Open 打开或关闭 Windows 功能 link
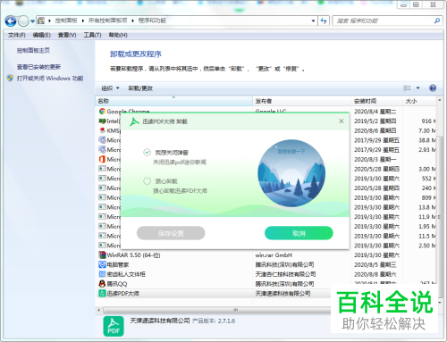 pyautogui.click(x=50, y=79)
